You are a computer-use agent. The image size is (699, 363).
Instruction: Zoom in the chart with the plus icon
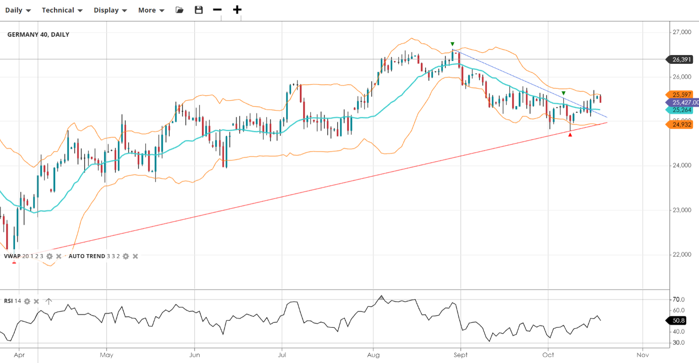[x=237, y=10]
